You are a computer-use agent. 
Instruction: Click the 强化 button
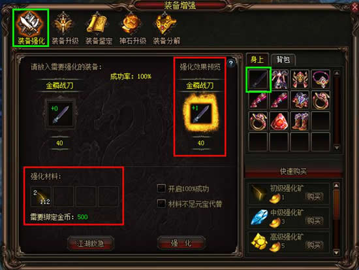181,243
